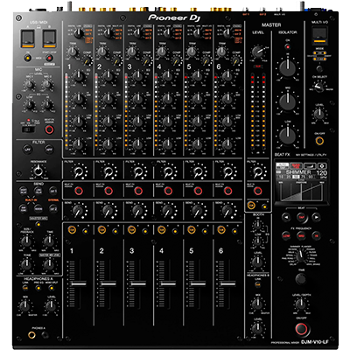Toggle the Headphones A LINK button

(25, 288)
